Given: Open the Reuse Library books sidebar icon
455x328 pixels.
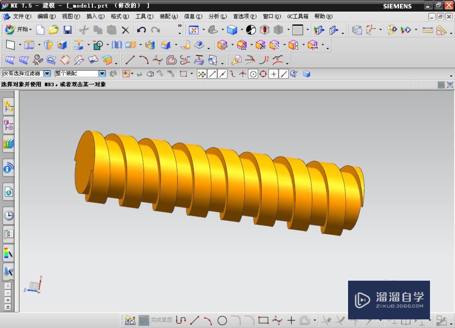Looking at the screenshot, I should click(x=8, y=144).
